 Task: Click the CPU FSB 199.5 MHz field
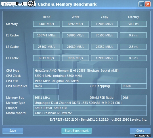tap(90, 81)
